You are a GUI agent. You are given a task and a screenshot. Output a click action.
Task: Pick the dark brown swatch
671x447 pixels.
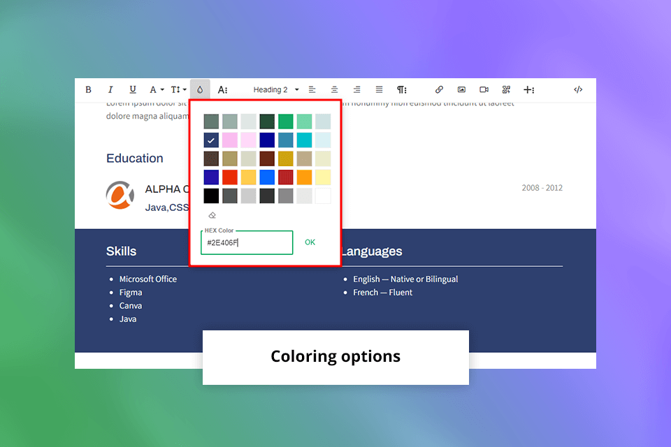211,159
